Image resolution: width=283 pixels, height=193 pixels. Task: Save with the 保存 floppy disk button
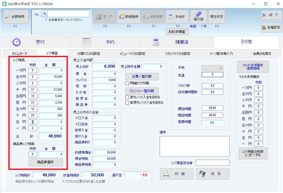(x=213, y=174)
